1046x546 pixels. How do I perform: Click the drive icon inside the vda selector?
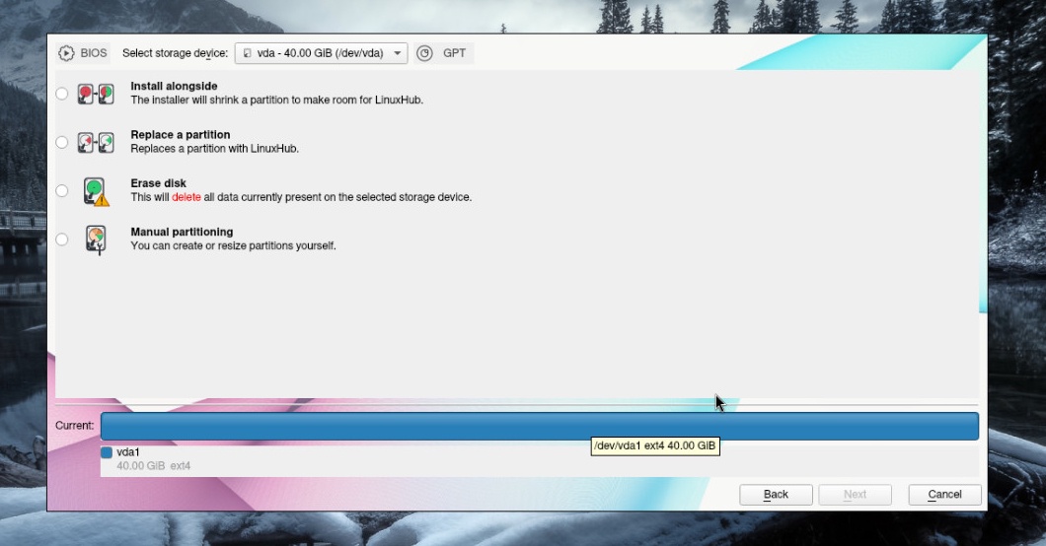coord(247,53)
